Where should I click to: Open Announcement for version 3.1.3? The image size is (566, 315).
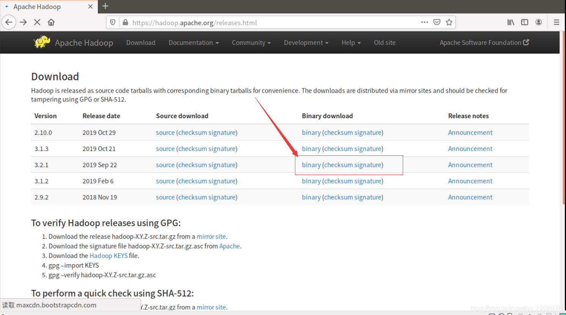coord(470,149)
